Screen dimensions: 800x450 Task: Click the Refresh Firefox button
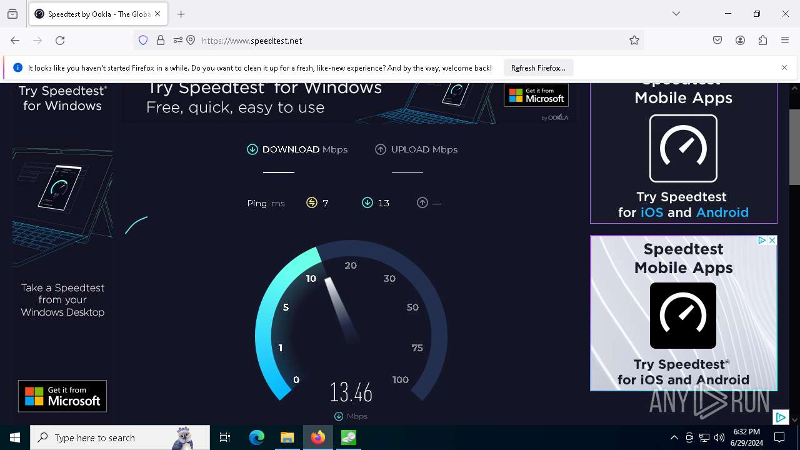pos(538,68)
